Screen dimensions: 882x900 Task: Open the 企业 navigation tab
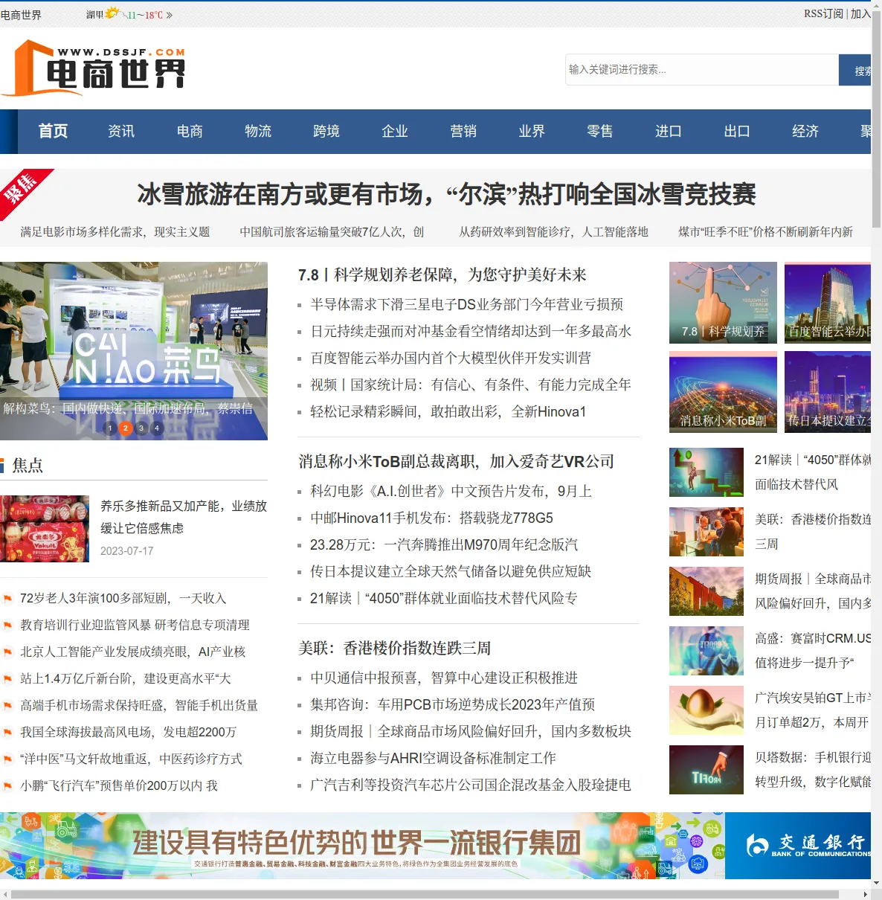coord(395,131)
